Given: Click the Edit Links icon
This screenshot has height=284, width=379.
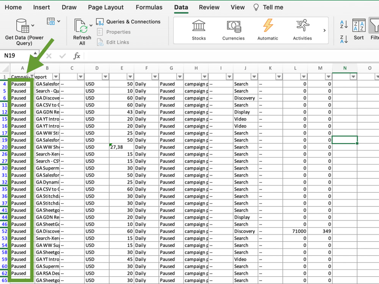Looking at the screenshot, I should click(x=100, y=42).
